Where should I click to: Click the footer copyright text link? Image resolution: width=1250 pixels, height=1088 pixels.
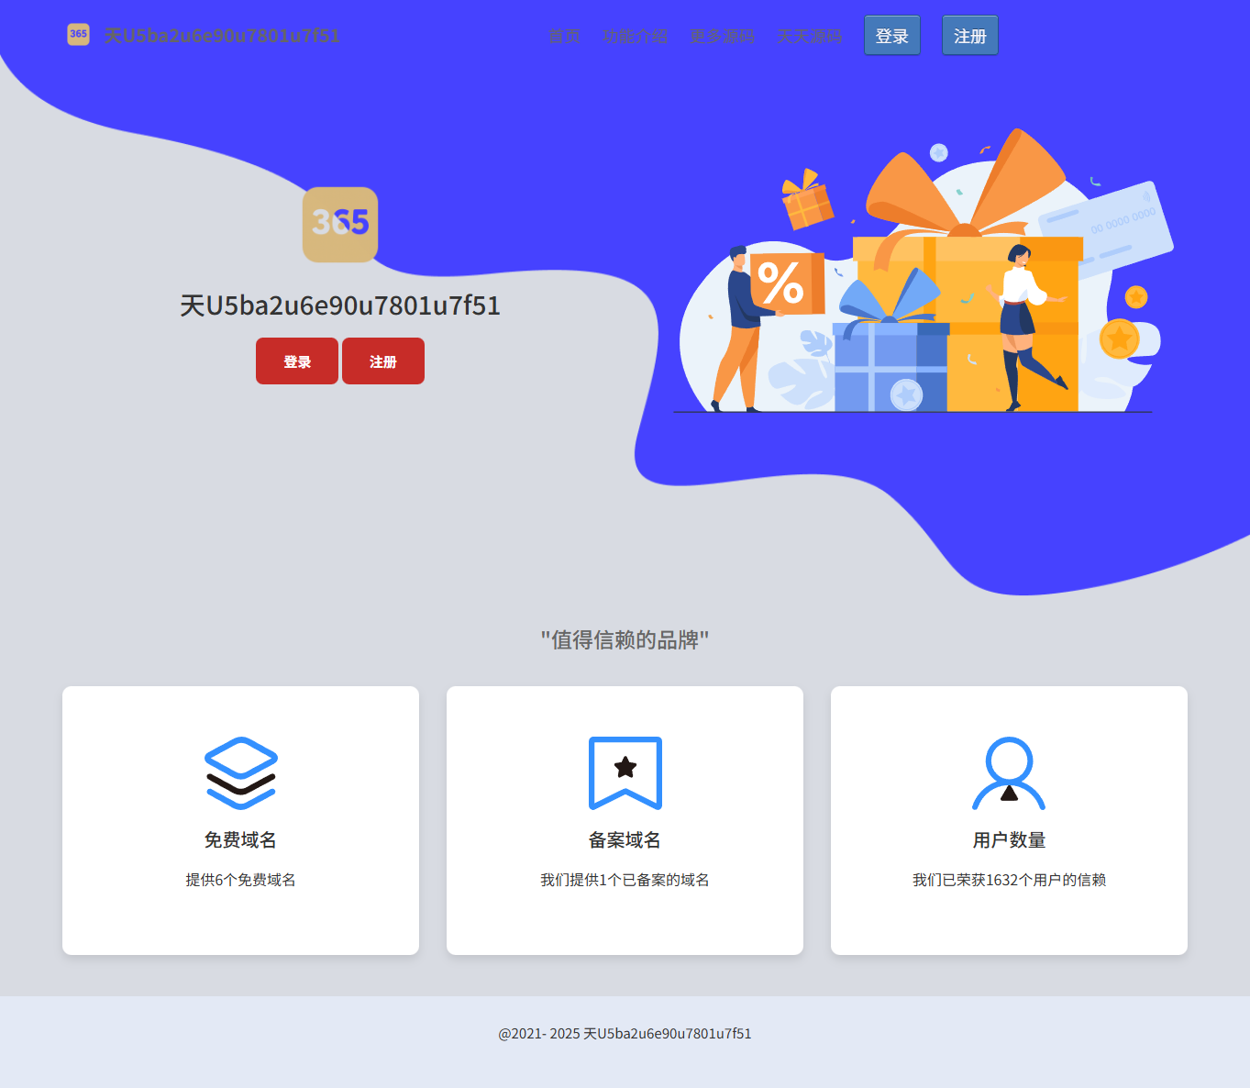625,1032
